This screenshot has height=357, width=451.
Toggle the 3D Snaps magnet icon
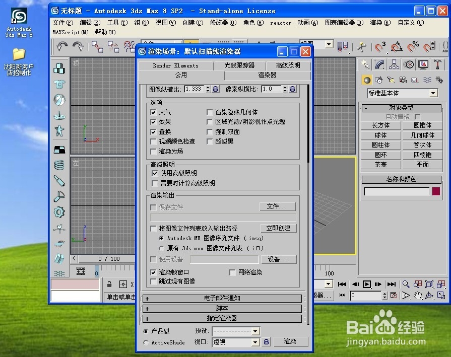380,46
